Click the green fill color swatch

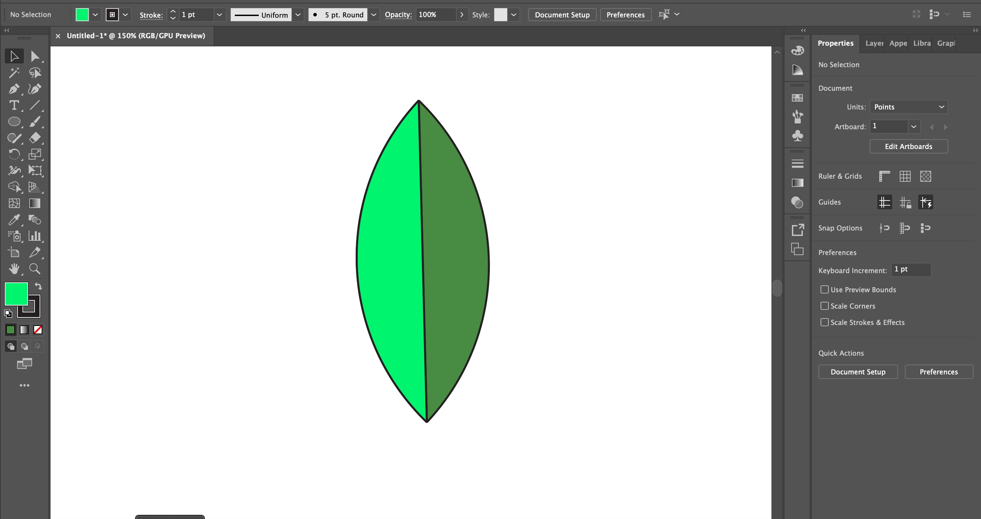click(16, 294)
